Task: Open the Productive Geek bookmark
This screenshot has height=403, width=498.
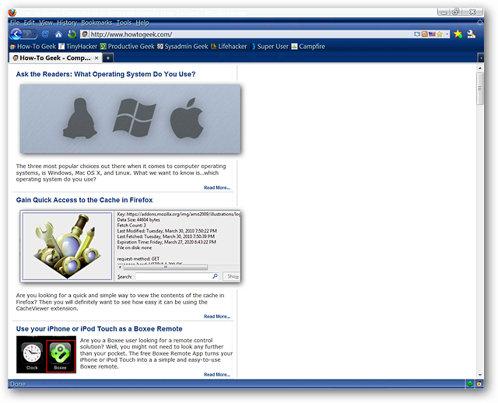Action: [x=127, y=47]
